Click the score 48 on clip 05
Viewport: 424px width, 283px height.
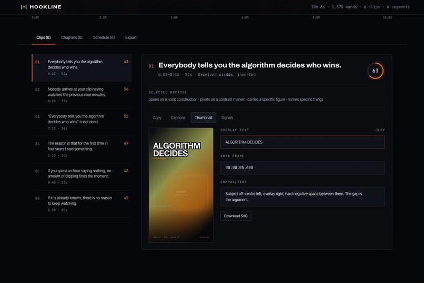tap(126, 171)
